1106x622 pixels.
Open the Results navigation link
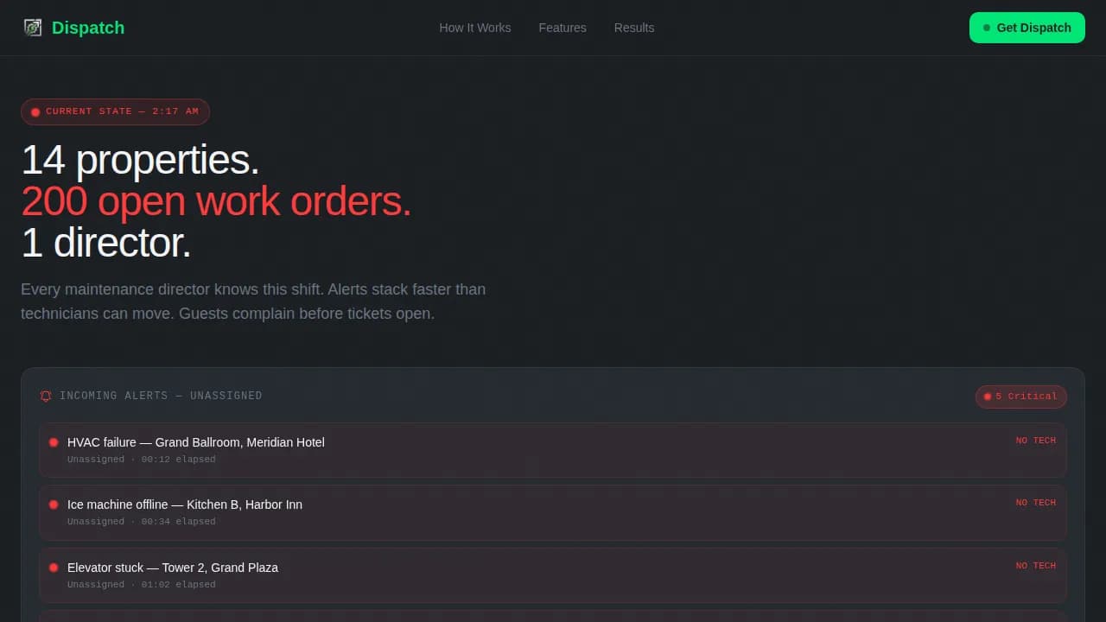point(634,28)
